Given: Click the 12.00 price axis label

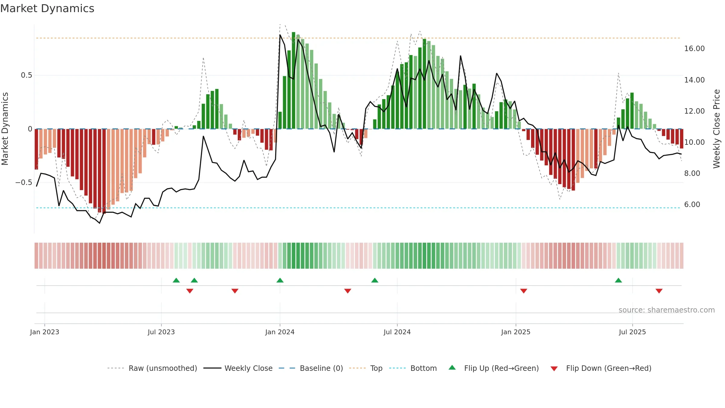Looking at the screenshot, I should tap(694, 111).
